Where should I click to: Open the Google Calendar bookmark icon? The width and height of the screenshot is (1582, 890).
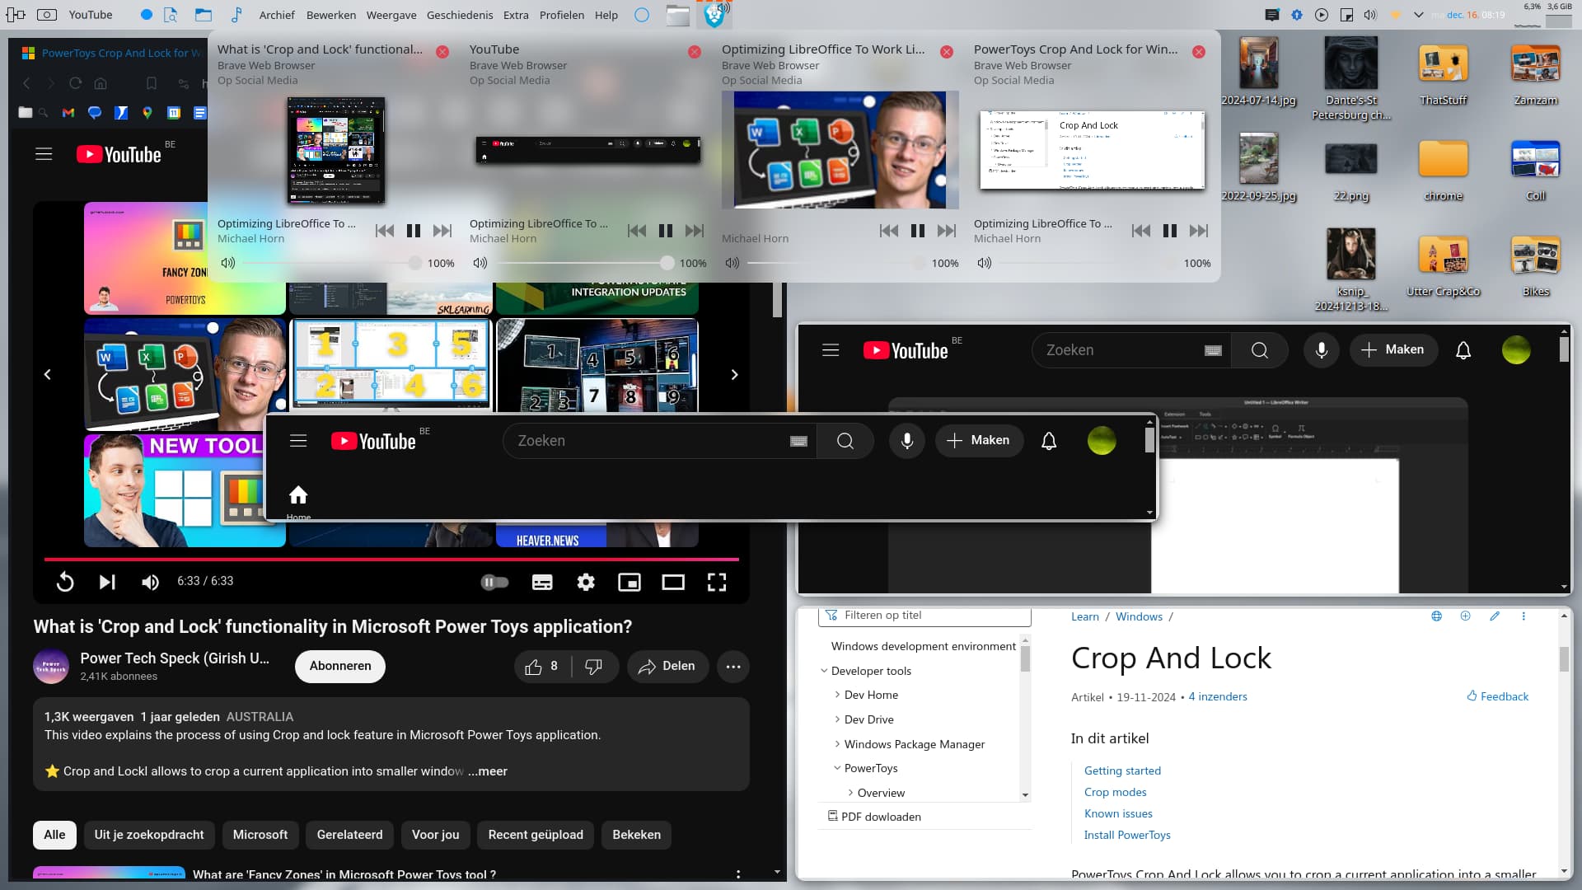[x=174, y=113]
